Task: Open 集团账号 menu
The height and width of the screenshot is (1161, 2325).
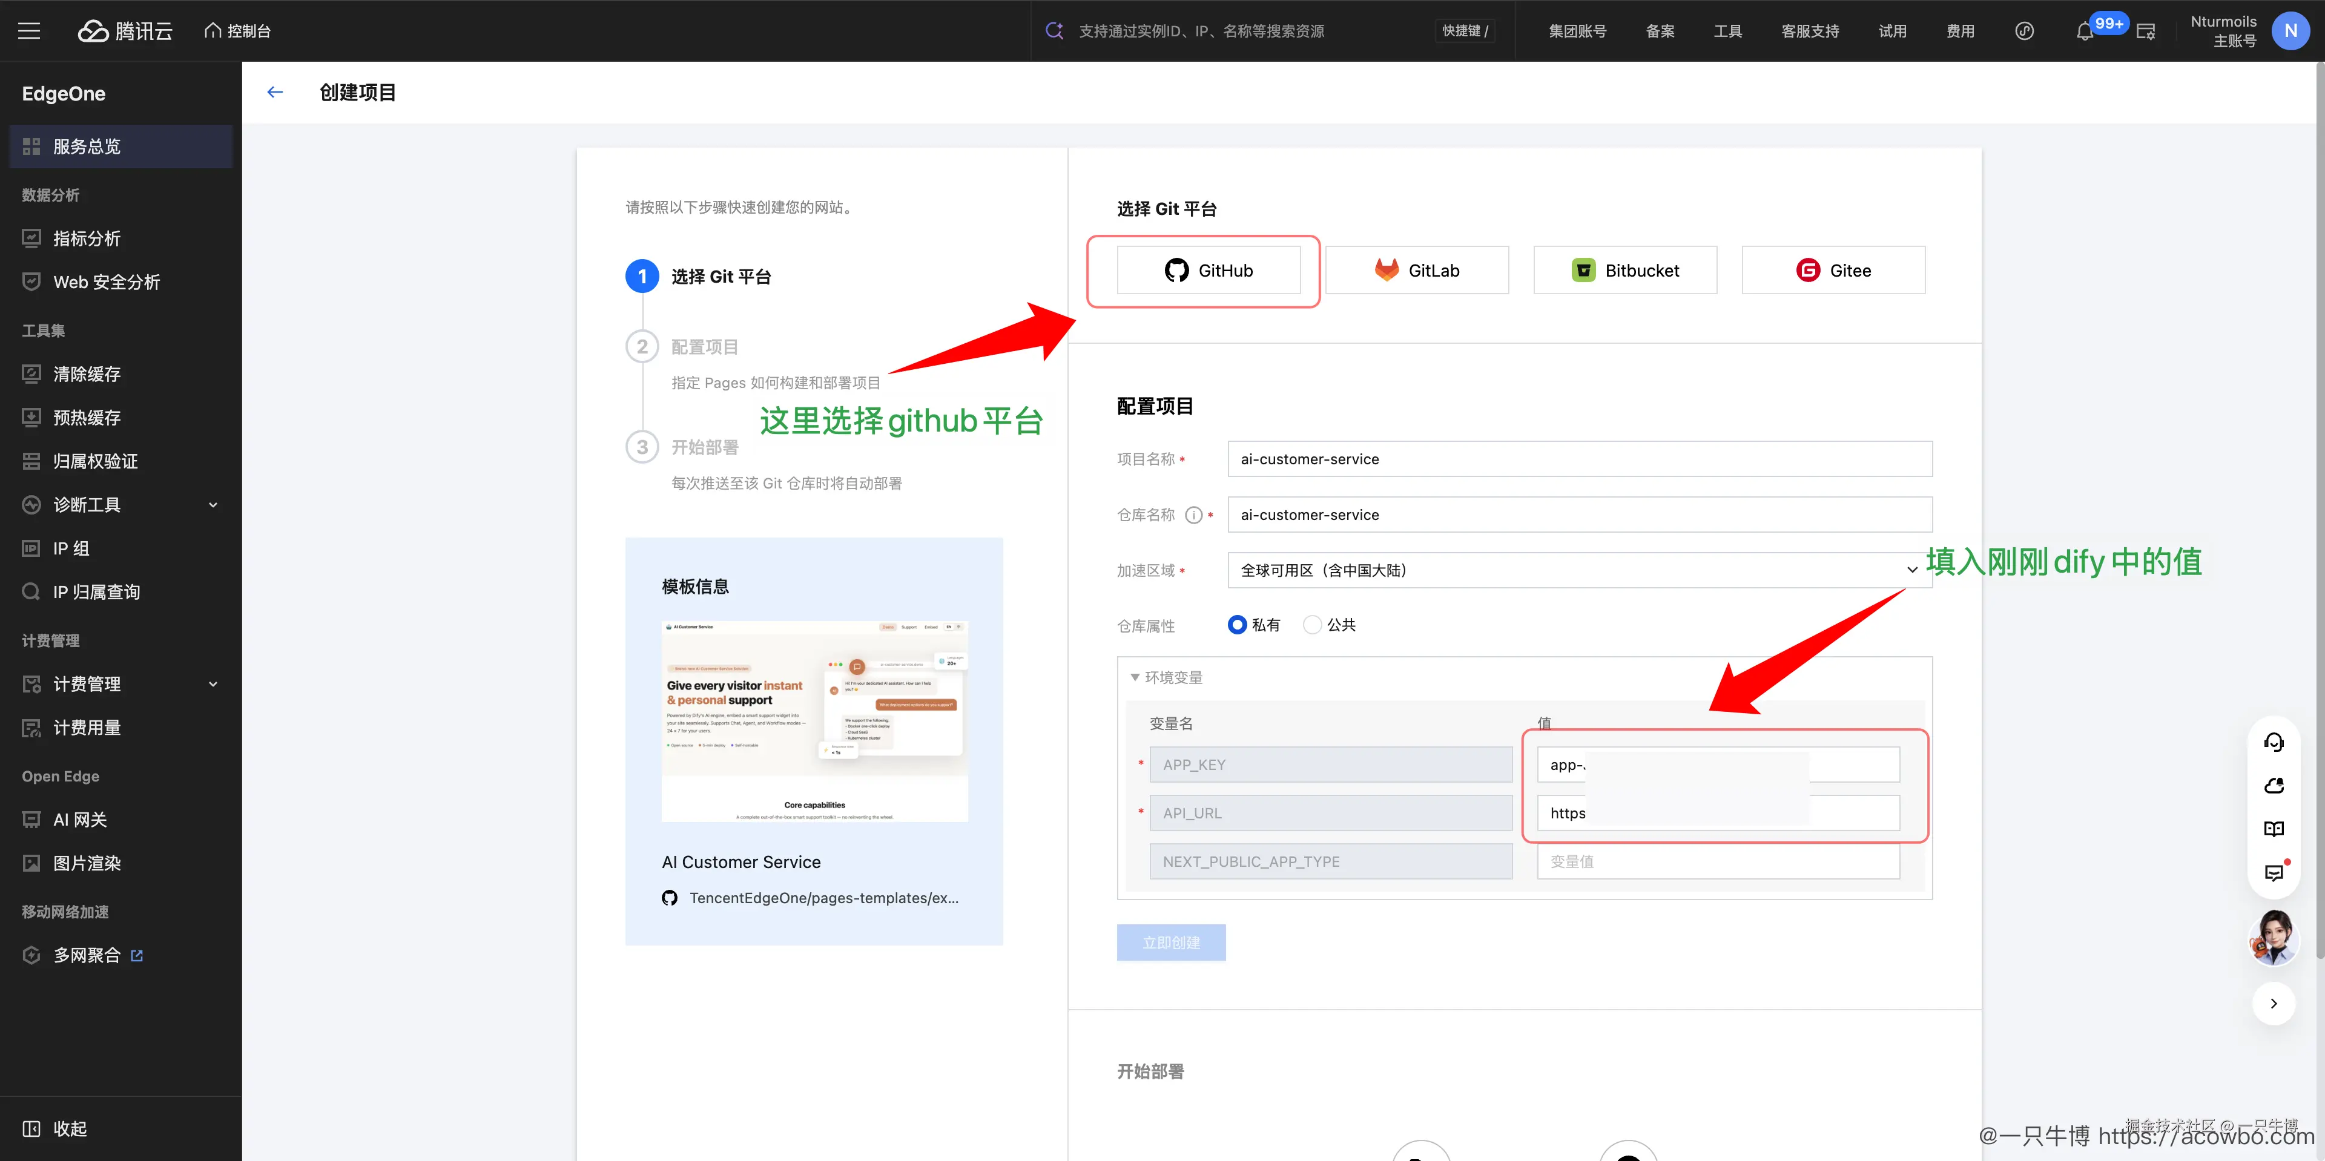Action: [1577, 31]
